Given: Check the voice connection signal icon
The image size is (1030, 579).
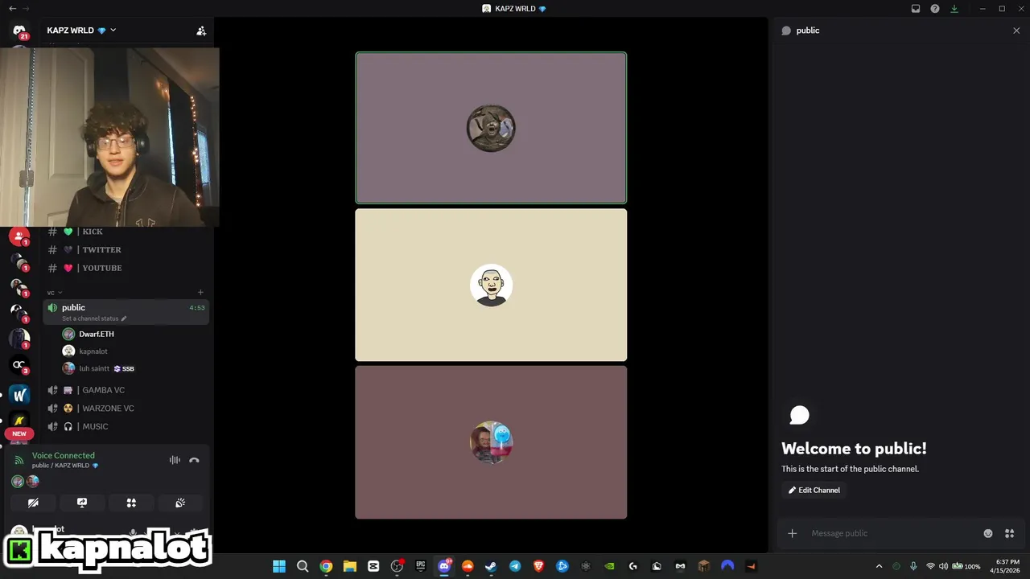Looking at the screenshot, I should tap(19, 460).
